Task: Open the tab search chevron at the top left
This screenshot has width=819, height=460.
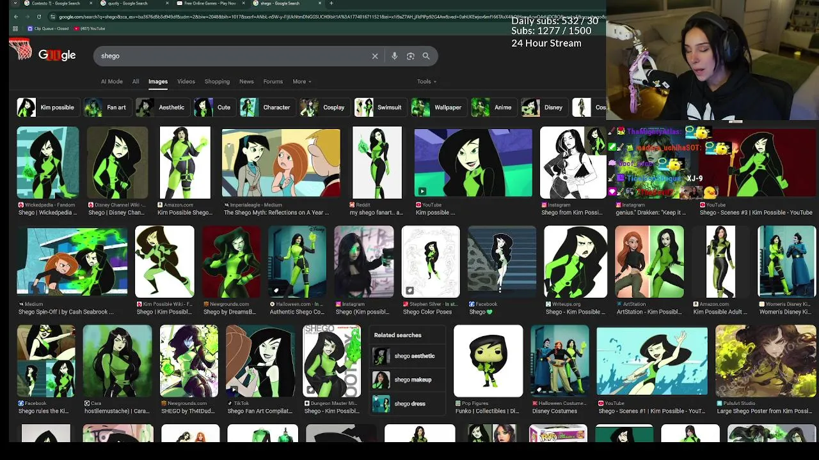Action: [14, 3]
